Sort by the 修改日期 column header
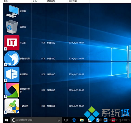The width and height of the screenshot is (131, 123). 73,1
